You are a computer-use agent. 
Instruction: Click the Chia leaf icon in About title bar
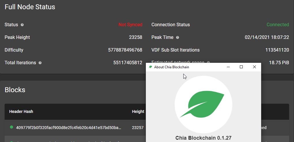pos(150,67)
